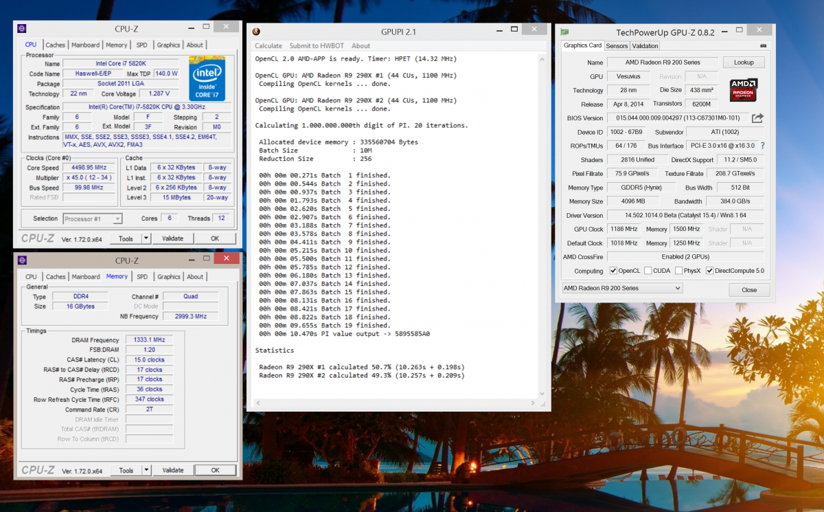The width and height of the screenshot is (824, 512).
Task: Click the Core Speed value 4498.95 MHz
Action: pyautogui.click(x=90, y=168)
